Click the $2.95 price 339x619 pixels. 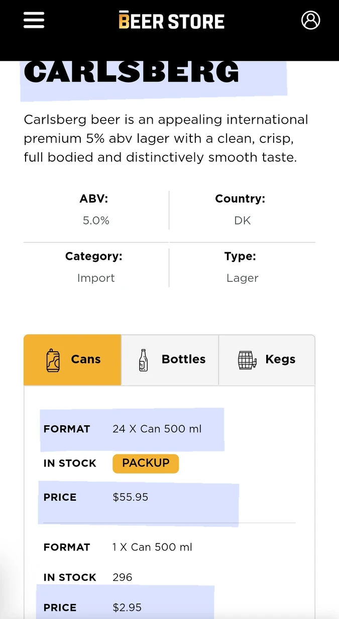point(127,608)
